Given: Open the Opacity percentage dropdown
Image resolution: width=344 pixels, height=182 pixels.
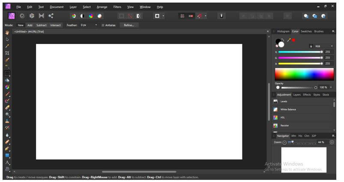Looking at the screenshot, I should 331,87.
